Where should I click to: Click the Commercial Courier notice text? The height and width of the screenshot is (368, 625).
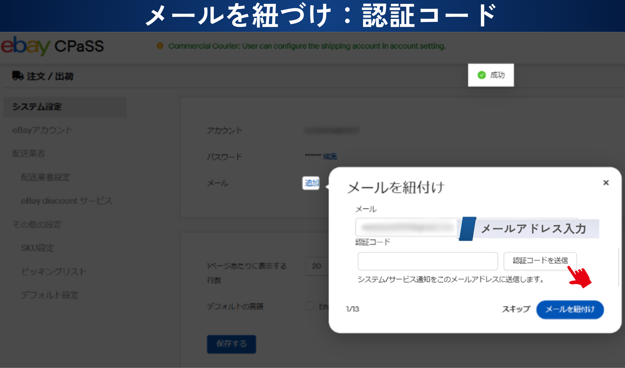point(307,46)
